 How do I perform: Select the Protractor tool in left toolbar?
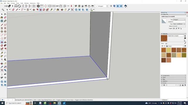click(x=2, y=56)
